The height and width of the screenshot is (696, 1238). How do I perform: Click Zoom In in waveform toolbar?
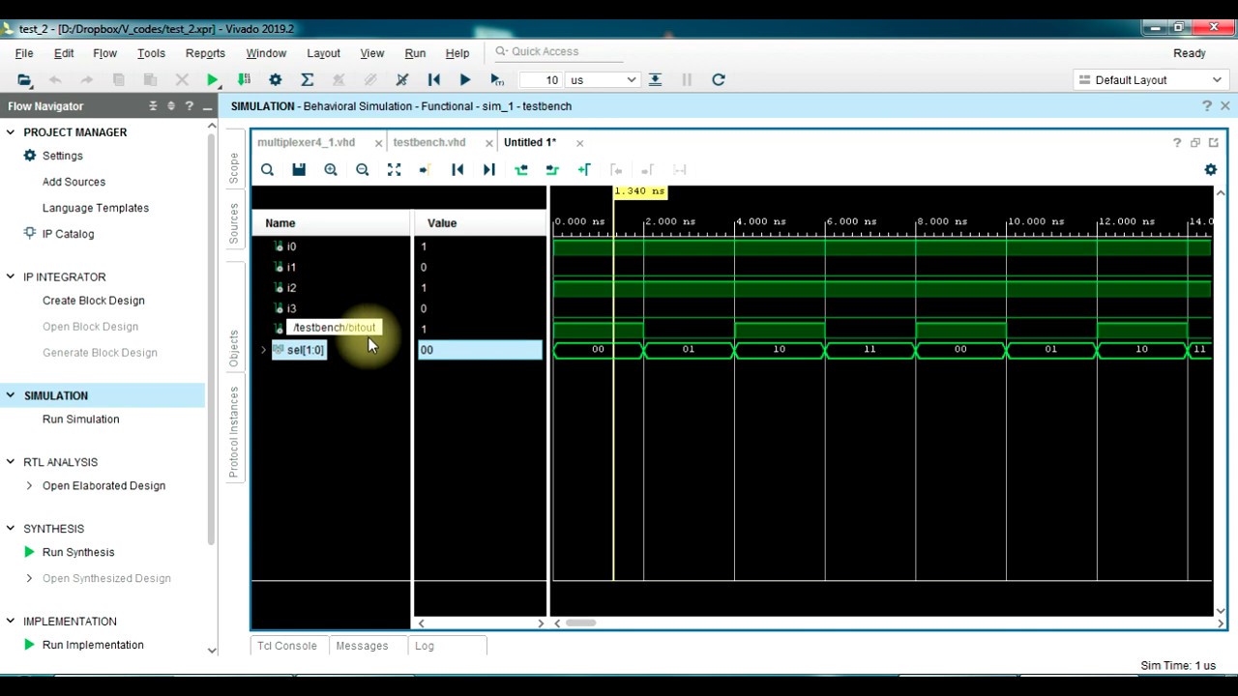click(331, 170)
